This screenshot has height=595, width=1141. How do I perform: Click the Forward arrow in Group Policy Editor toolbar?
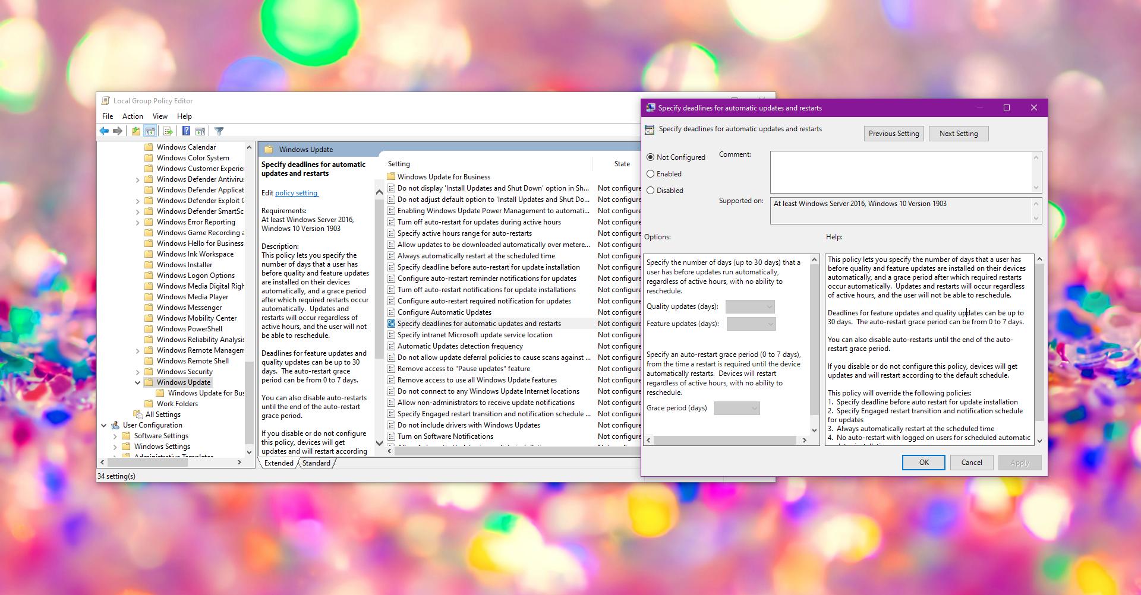(118, 131)
